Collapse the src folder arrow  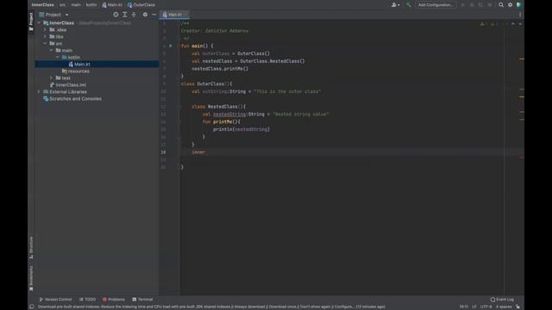[45, 44]
